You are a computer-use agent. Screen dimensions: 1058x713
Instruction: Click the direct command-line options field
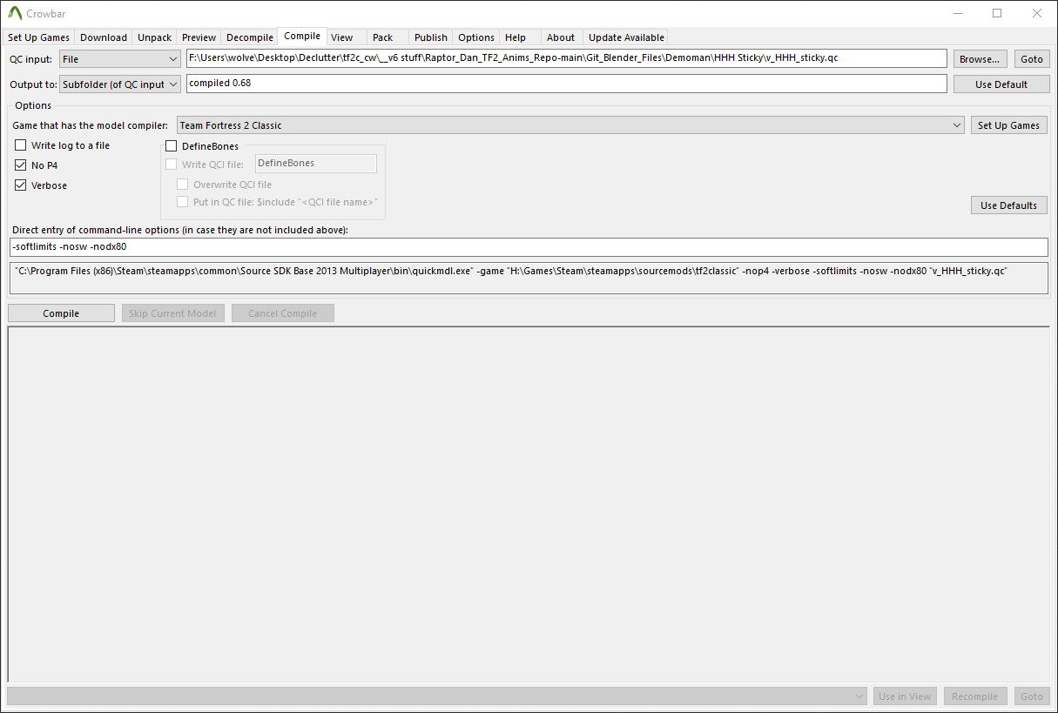click(529, 246)
